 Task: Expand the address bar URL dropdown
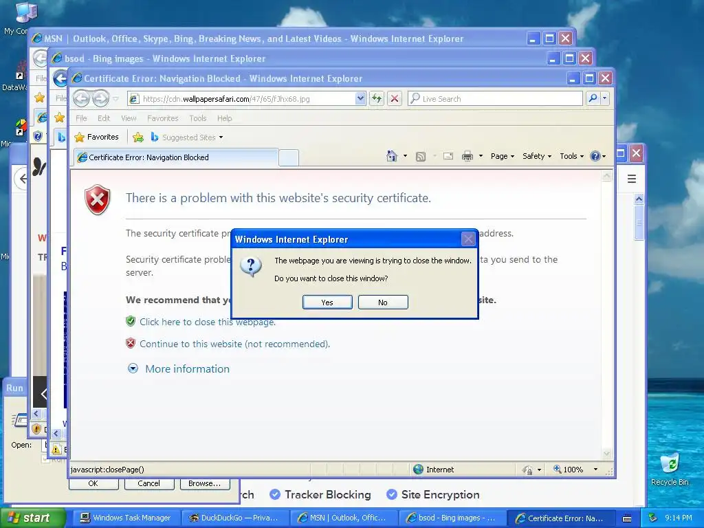[360, 98]
